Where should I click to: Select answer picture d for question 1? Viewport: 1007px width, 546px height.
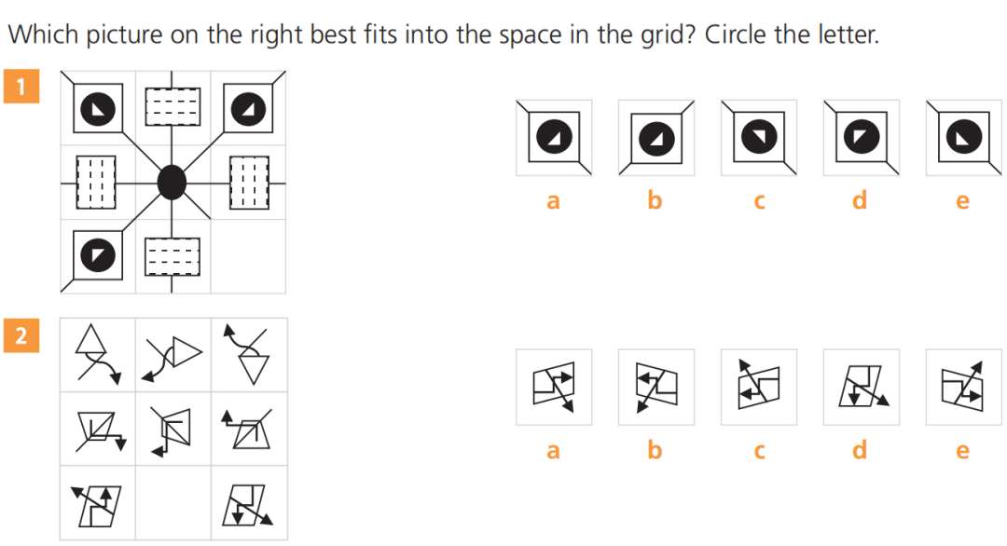tap(861, 138)
